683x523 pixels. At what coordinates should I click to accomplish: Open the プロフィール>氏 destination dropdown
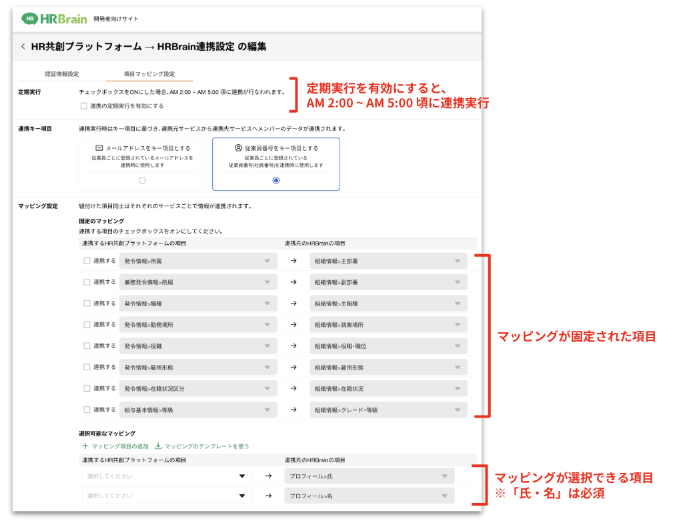[370, 476]
